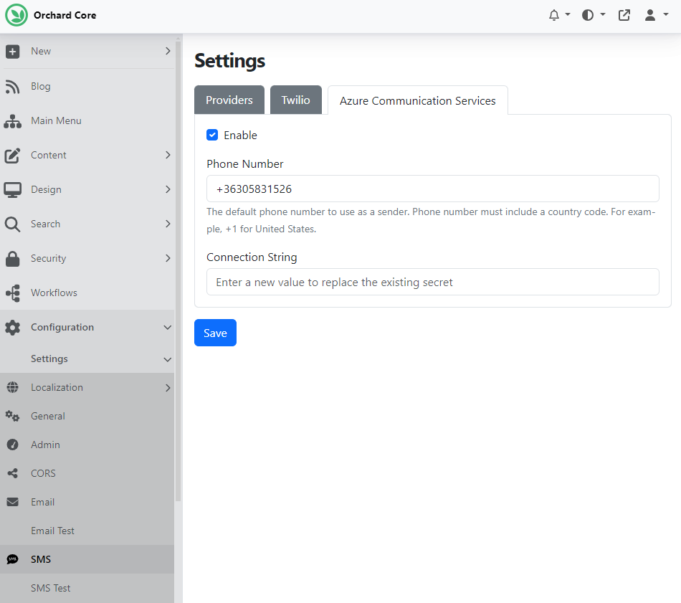
Task: Click the visit site external link icon
Action: point(624,15)
